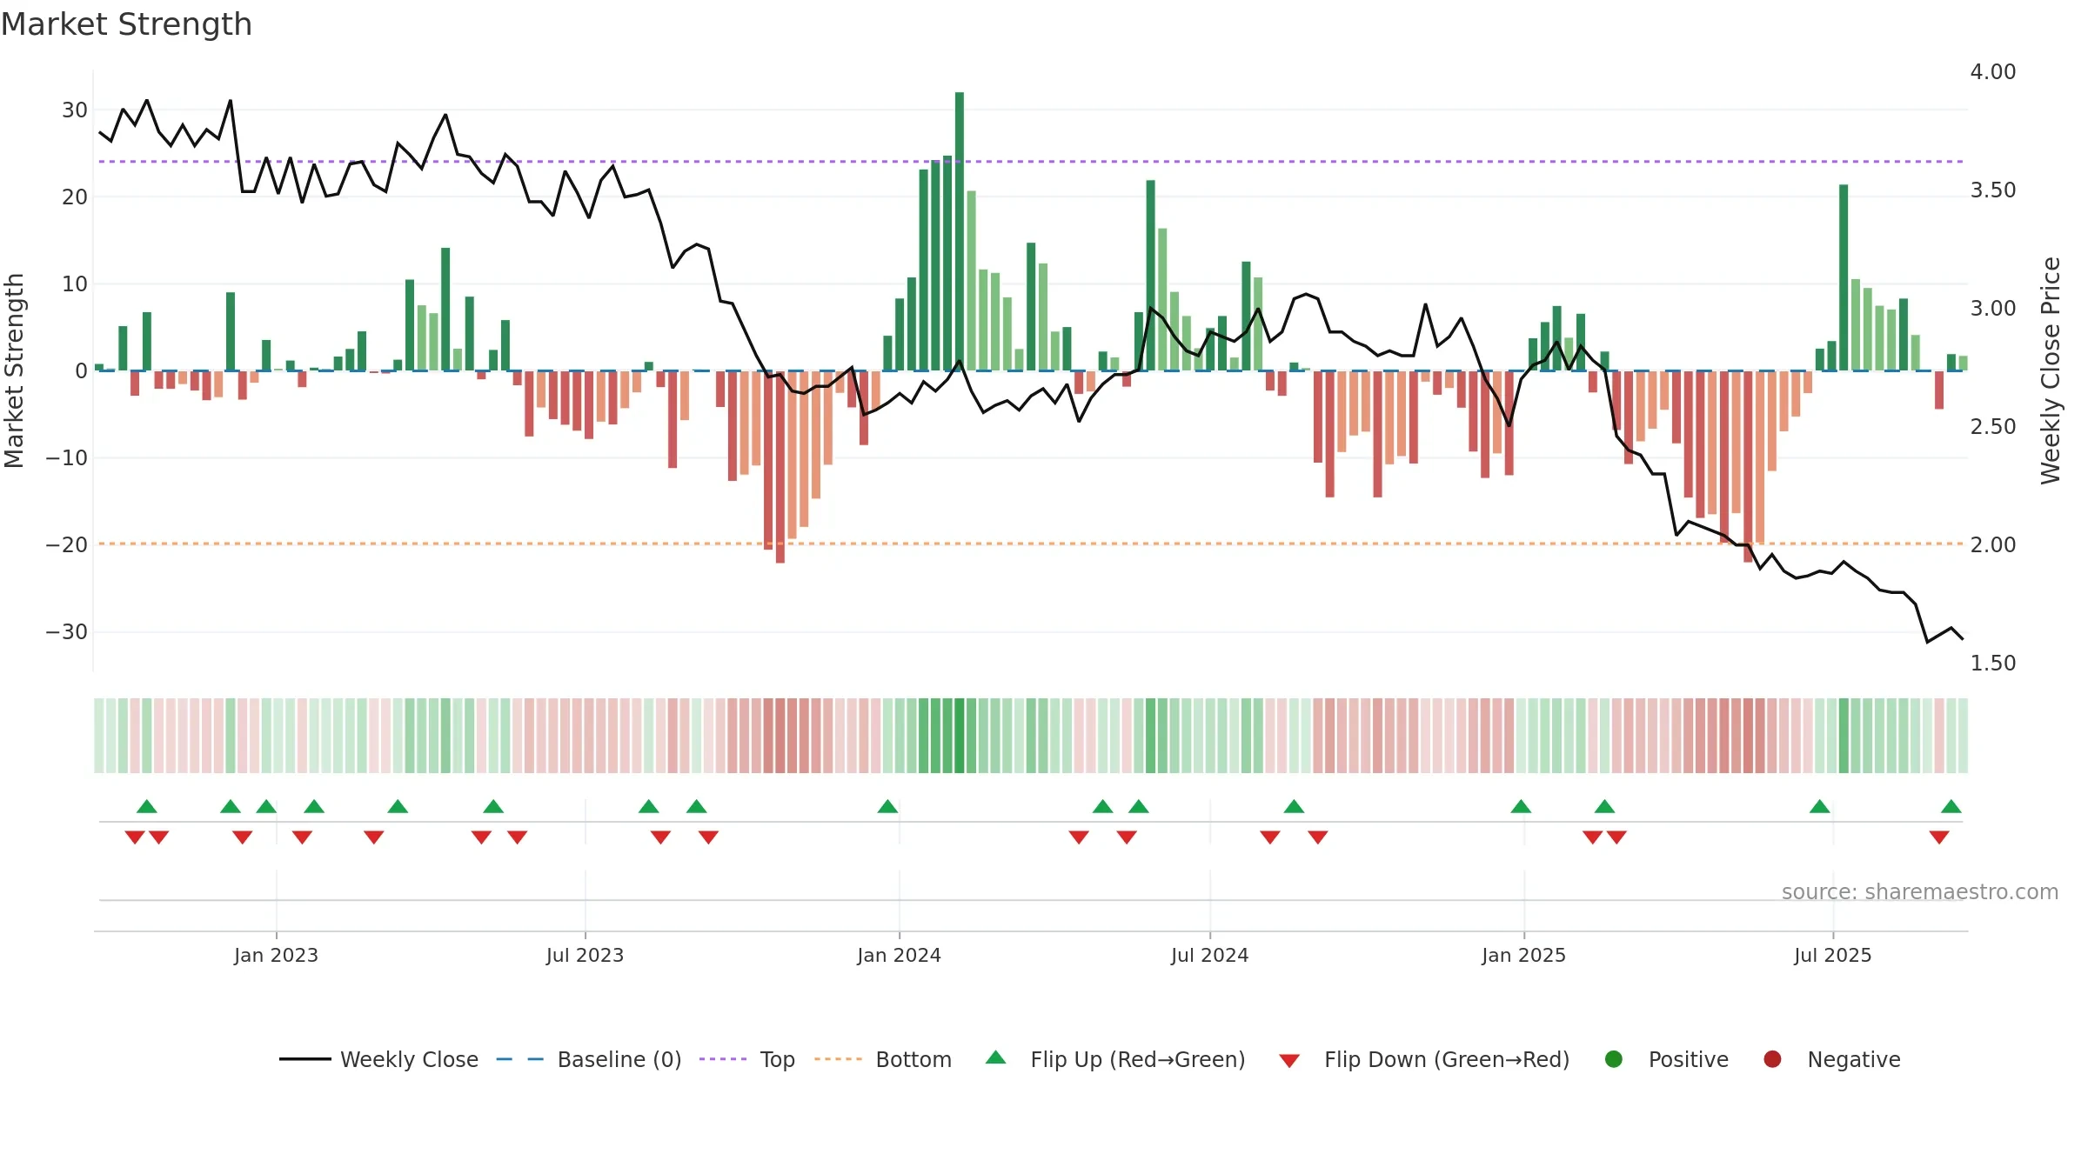
Task: Click the bright green heat strip cell after Jul 2025
Action: pyautogui.click(x=1844, y=736)
